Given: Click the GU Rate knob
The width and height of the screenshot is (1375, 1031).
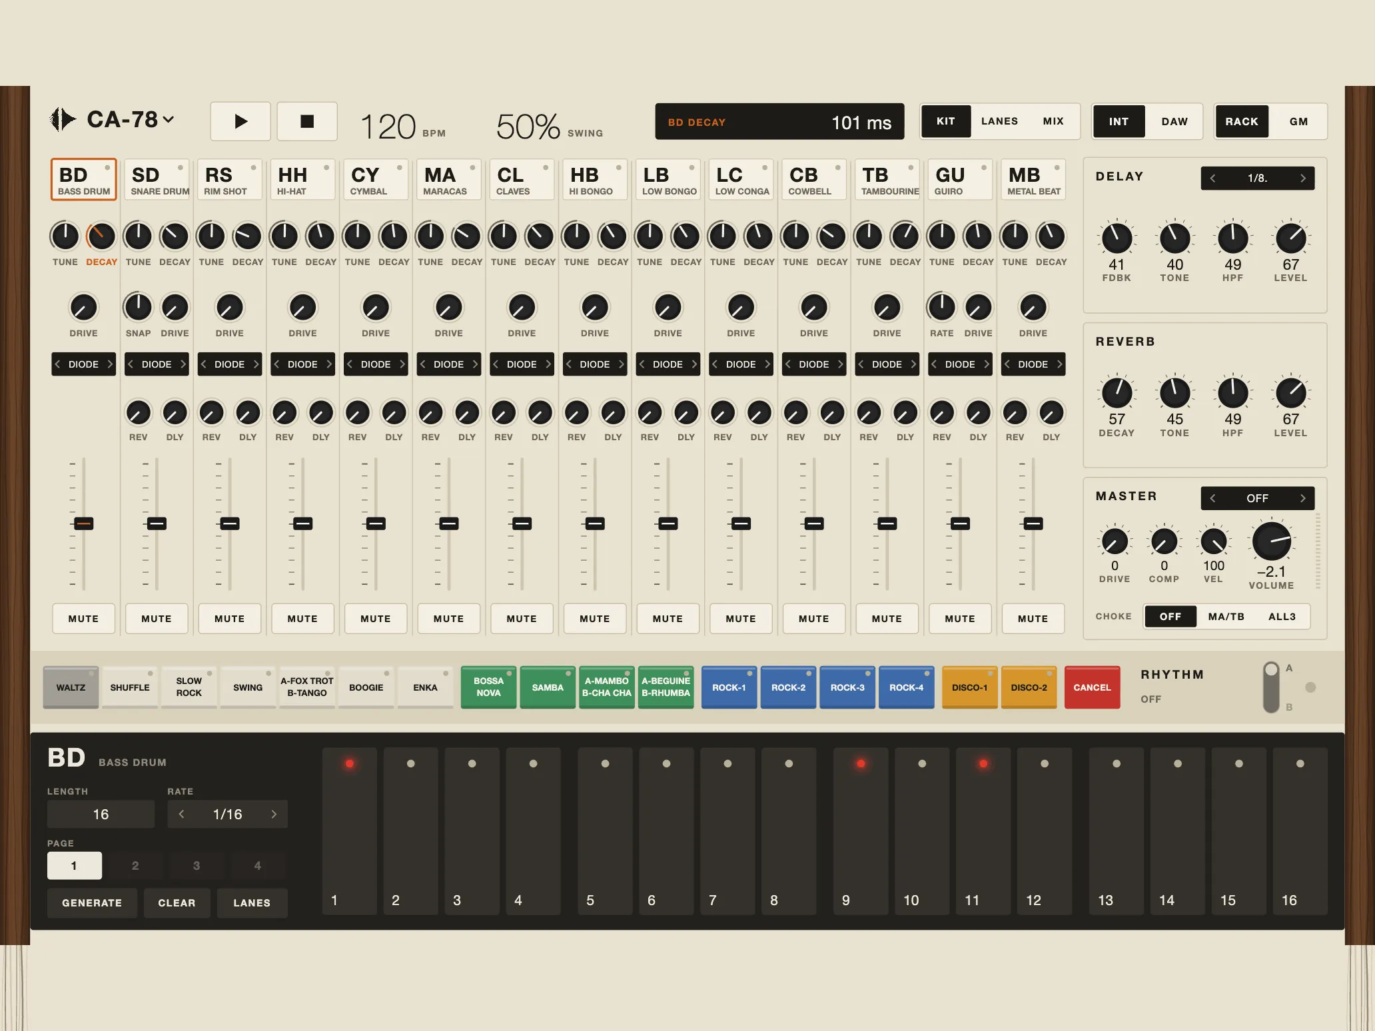Looking at the screenshot, I should [942, 307].
